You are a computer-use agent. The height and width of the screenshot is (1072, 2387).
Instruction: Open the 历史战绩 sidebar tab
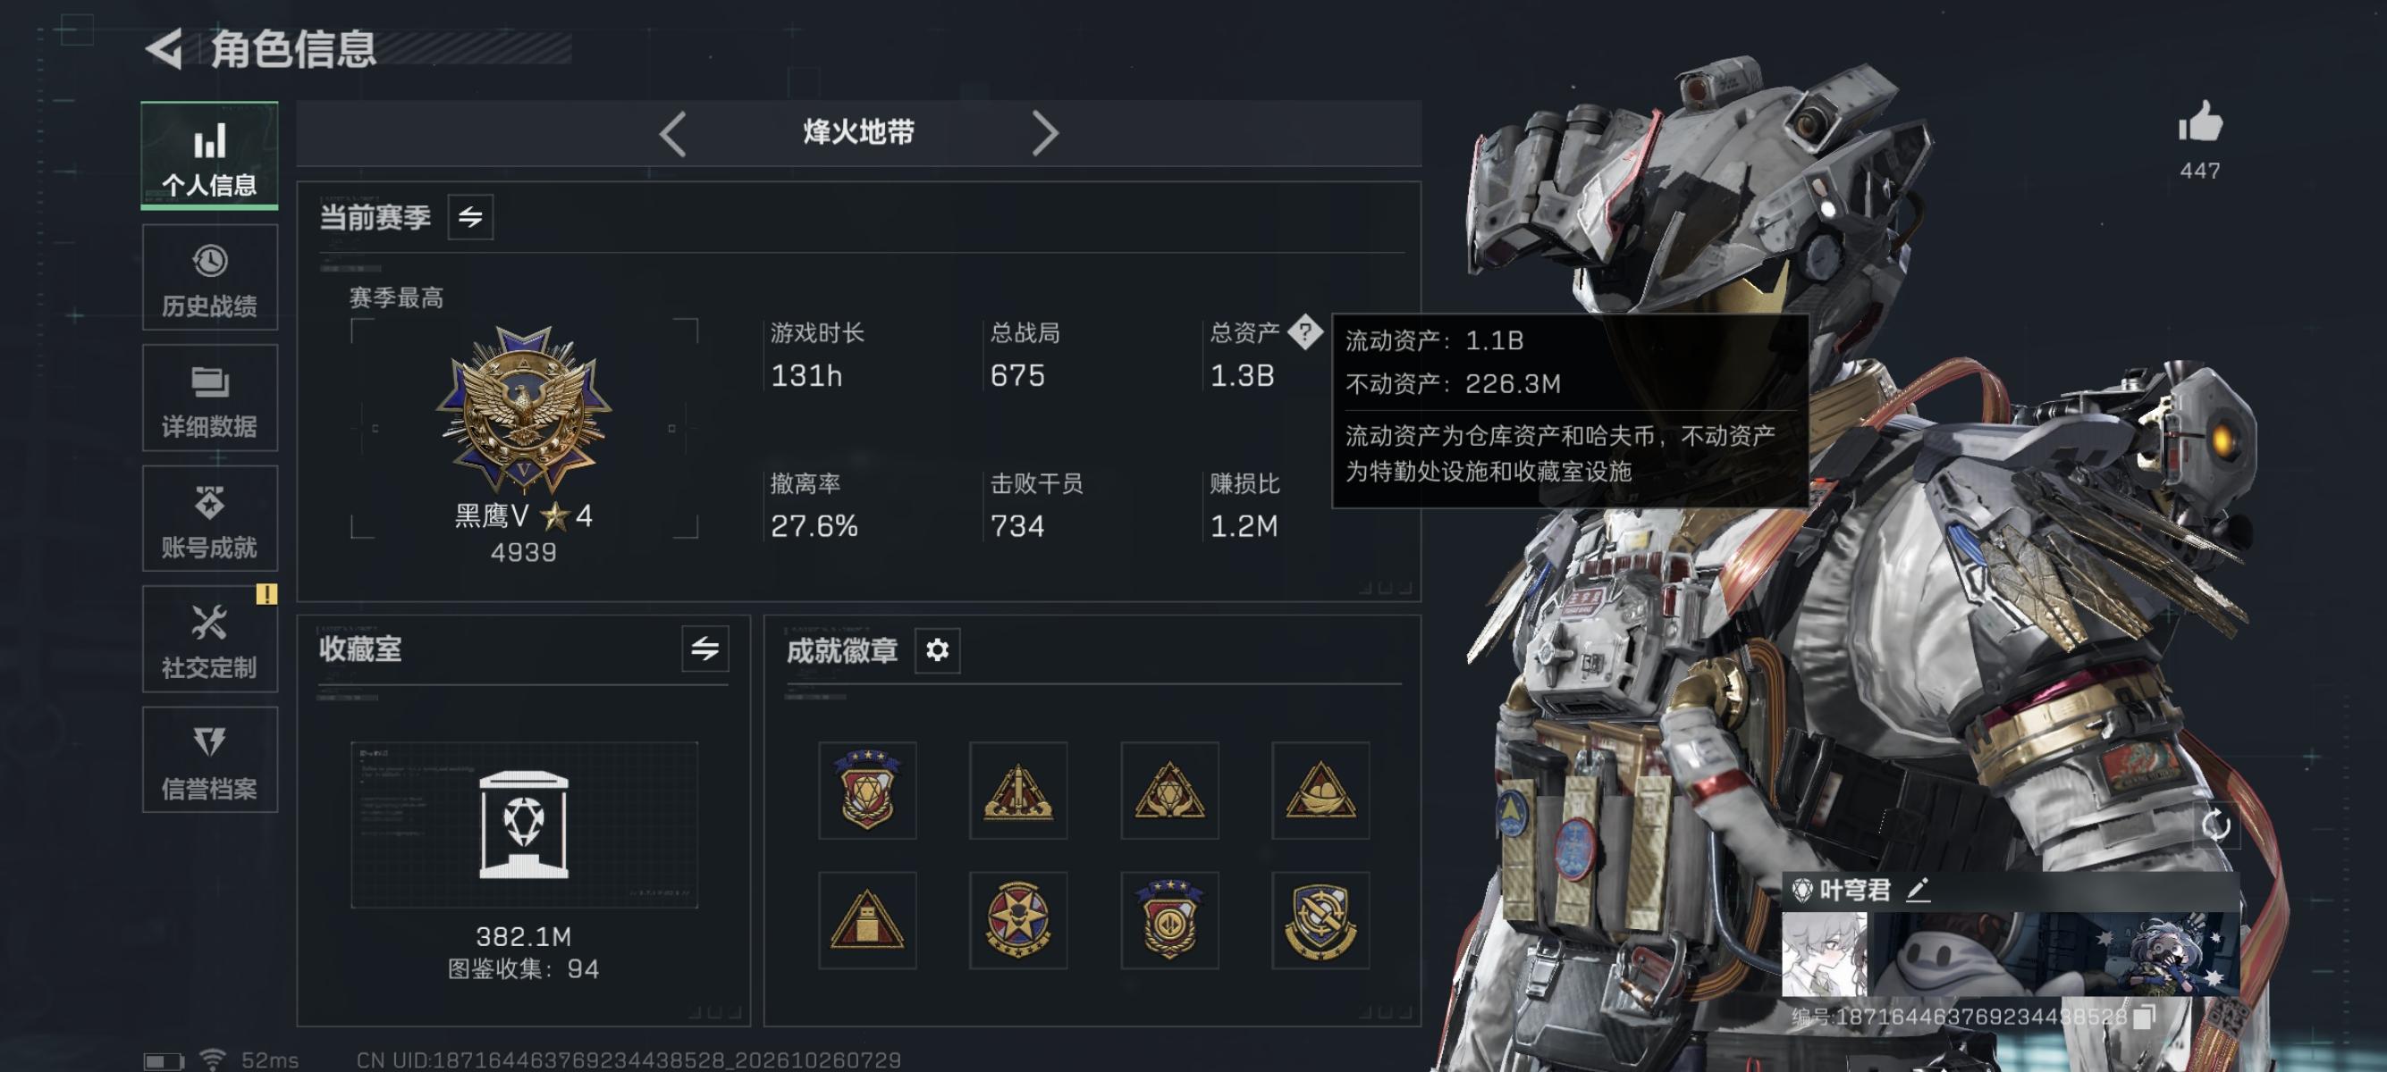(x=209, y=278)
